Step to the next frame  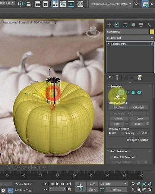tap(63, 184)
